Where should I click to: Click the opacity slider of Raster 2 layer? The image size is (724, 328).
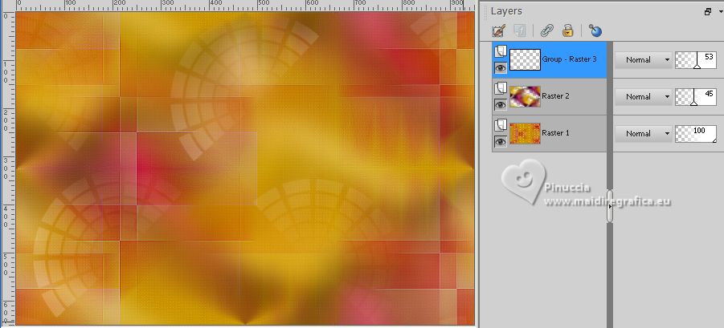click(x=695, y=97)
